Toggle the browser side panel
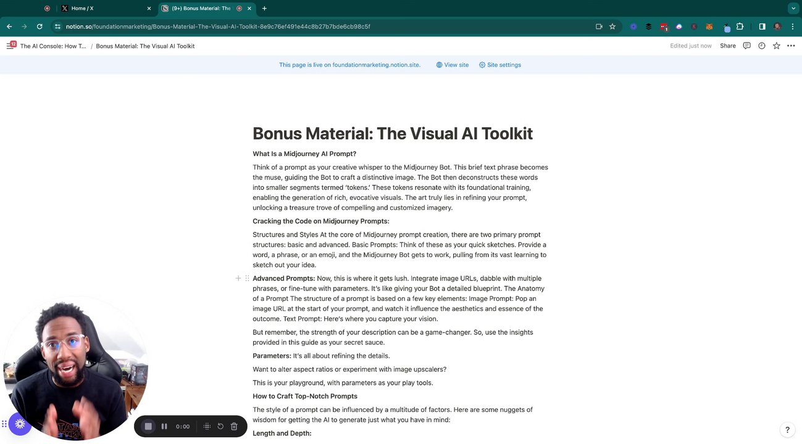The width and height of the screenshot is (802, 444). [x=762, y=27]
